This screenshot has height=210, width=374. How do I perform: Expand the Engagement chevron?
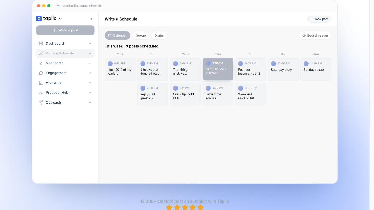coord(90,73)
